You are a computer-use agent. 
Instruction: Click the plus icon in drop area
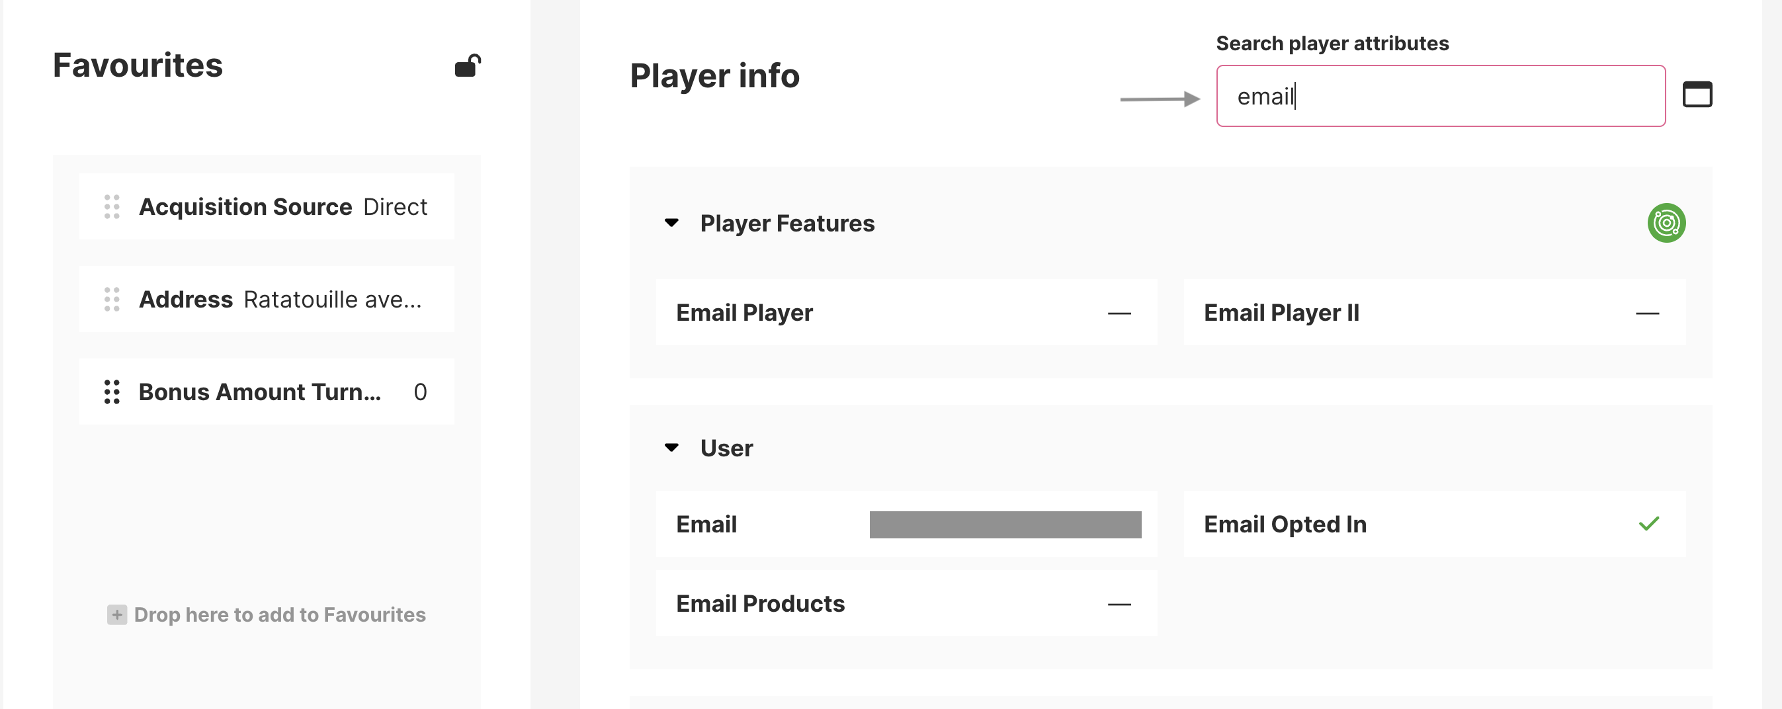tap(117, 614)
